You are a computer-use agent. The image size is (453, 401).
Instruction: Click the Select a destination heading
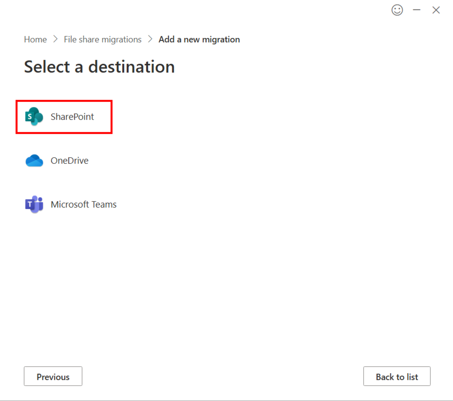click(99, 67)
